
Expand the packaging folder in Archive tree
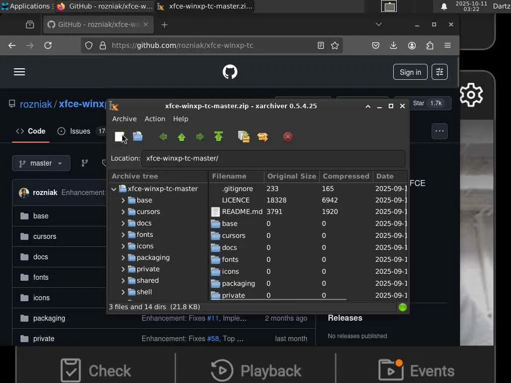pyautogui.click(x=123, y=258)
